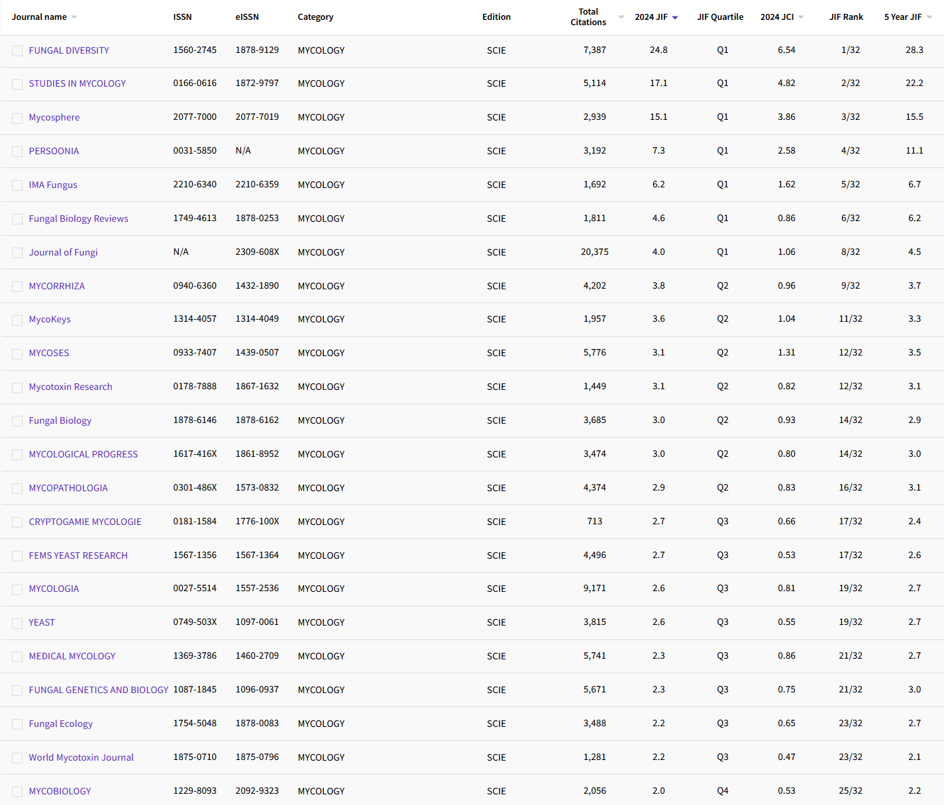The height and width of the screenshot is (805, 944).
Task: Click the eISSN column header
Action: (x=247, y=17)
